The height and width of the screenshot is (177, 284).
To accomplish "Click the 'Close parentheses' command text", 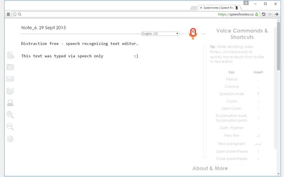I will [232, 159].
